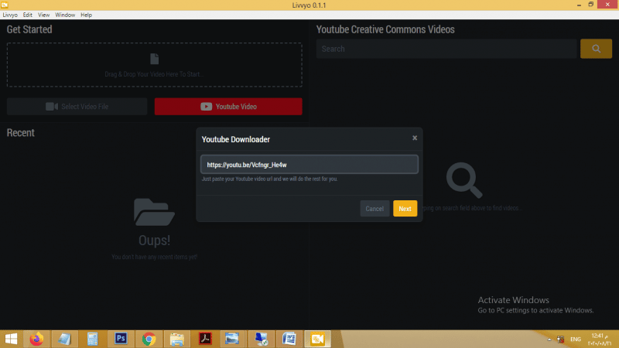Open the View menu

pyautogui.click(x=43, y=15)
